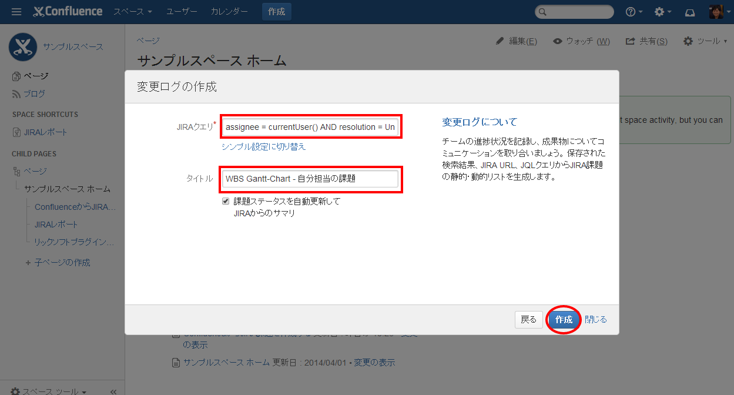Click the CHILD PAGES sidebar heading
This screenshot has height=395, width=734.
point(34,154)
